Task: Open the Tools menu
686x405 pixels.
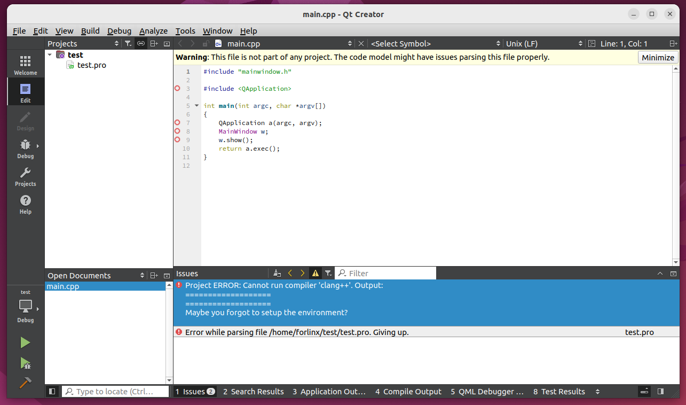Action: (185, 31)
